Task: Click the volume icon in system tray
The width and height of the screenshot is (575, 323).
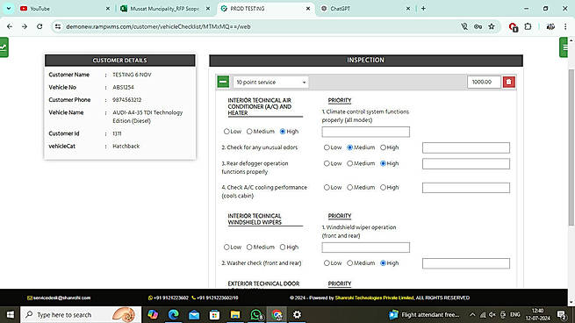Action: tap(492, 314)
